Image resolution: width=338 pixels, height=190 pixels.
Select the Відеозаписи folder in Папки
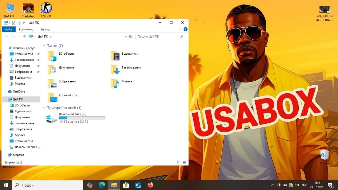[x=124, y=56]
